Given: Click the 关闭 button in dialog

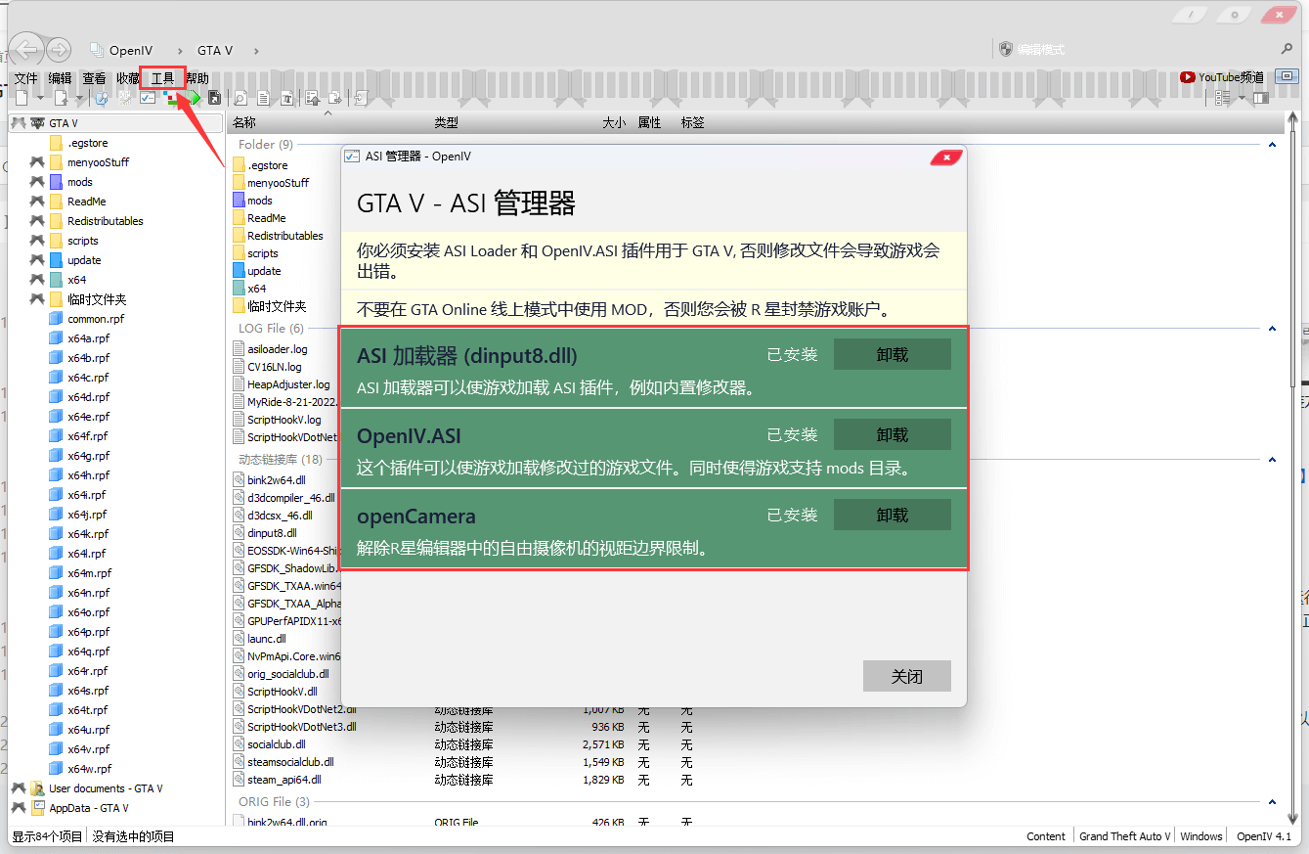Looking at the screenshot, I should point(906,677).
